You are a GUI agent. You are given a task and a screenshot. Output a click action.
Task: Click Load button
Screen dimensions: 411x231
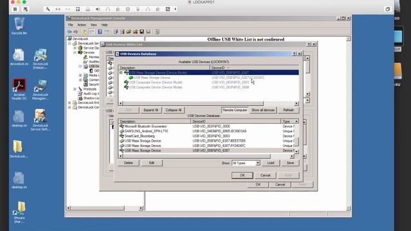pyautogui.click(x=270, y=163)
